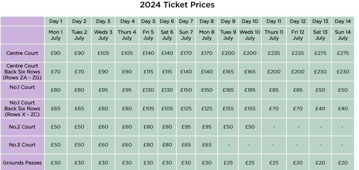Click Centre Court £90 price on Day 1
The height and width of the screenshot is (170, 359).
click(55, 53)
